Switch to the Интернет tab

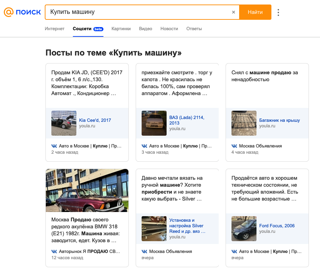point(54,29)
